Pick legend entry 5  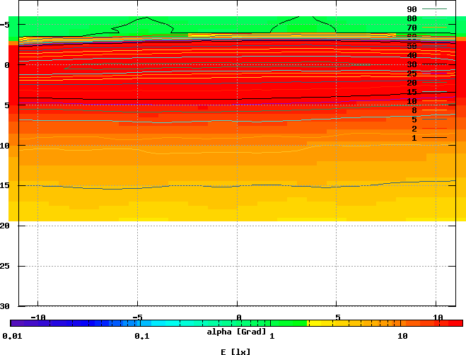[414, 120]
